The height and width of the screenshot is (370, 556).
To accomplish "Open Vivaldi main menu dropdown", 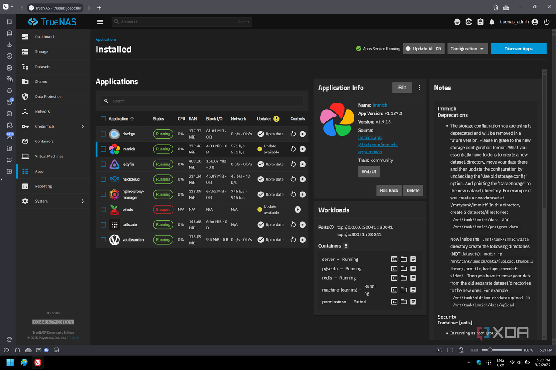I will 7,7.
